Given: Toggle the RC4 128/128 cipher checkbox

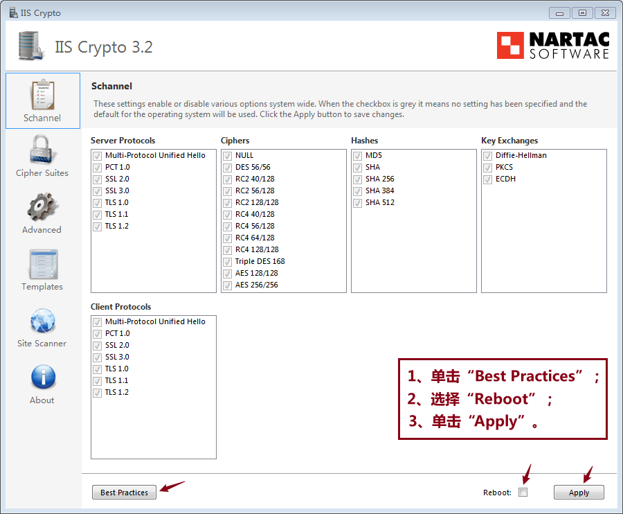Looking at the screenshot, I should click(227, 250).
